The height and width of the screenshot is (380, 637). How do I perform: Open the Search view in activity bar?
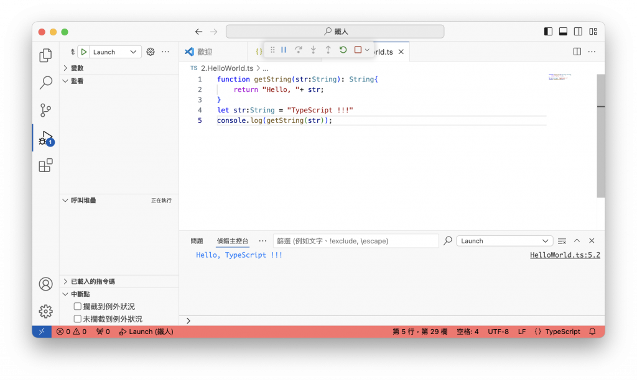45,83
